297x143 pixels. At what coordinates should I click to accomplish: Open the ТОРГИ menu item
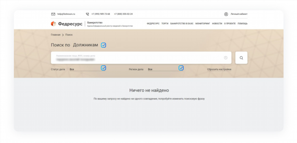pos(165,24)
